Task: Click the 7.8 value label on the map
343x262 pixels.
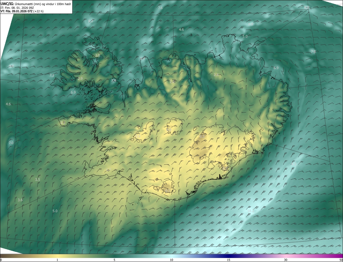Action: click(x=313, y=51)
